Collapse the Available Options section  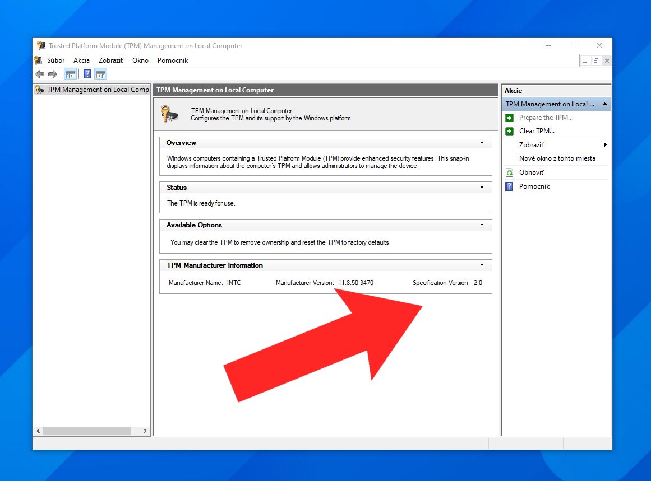pos(482,225)
